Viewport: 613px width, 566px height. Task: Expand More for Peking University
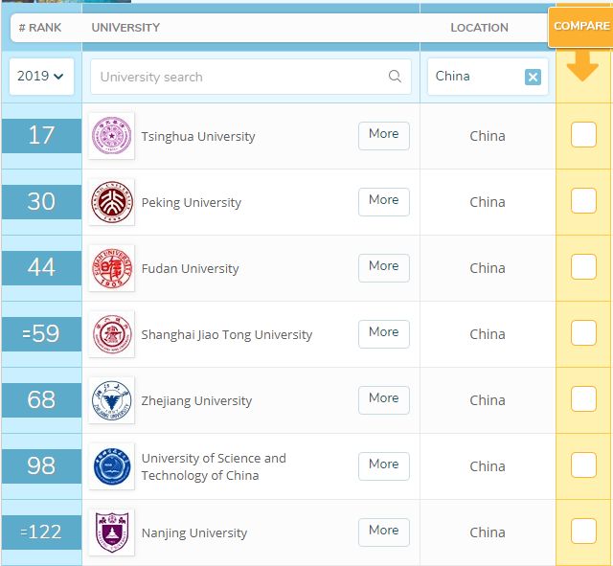[x=383, y=201]
